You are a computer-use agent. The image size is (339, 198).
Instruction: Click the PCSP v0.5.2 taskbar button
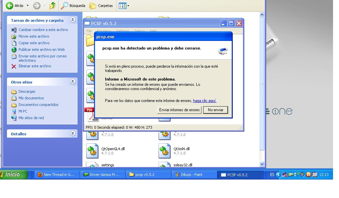[x=240, y=175]
